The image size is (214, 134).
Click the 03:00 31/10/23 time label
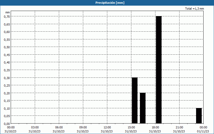(x=35, y=129)
